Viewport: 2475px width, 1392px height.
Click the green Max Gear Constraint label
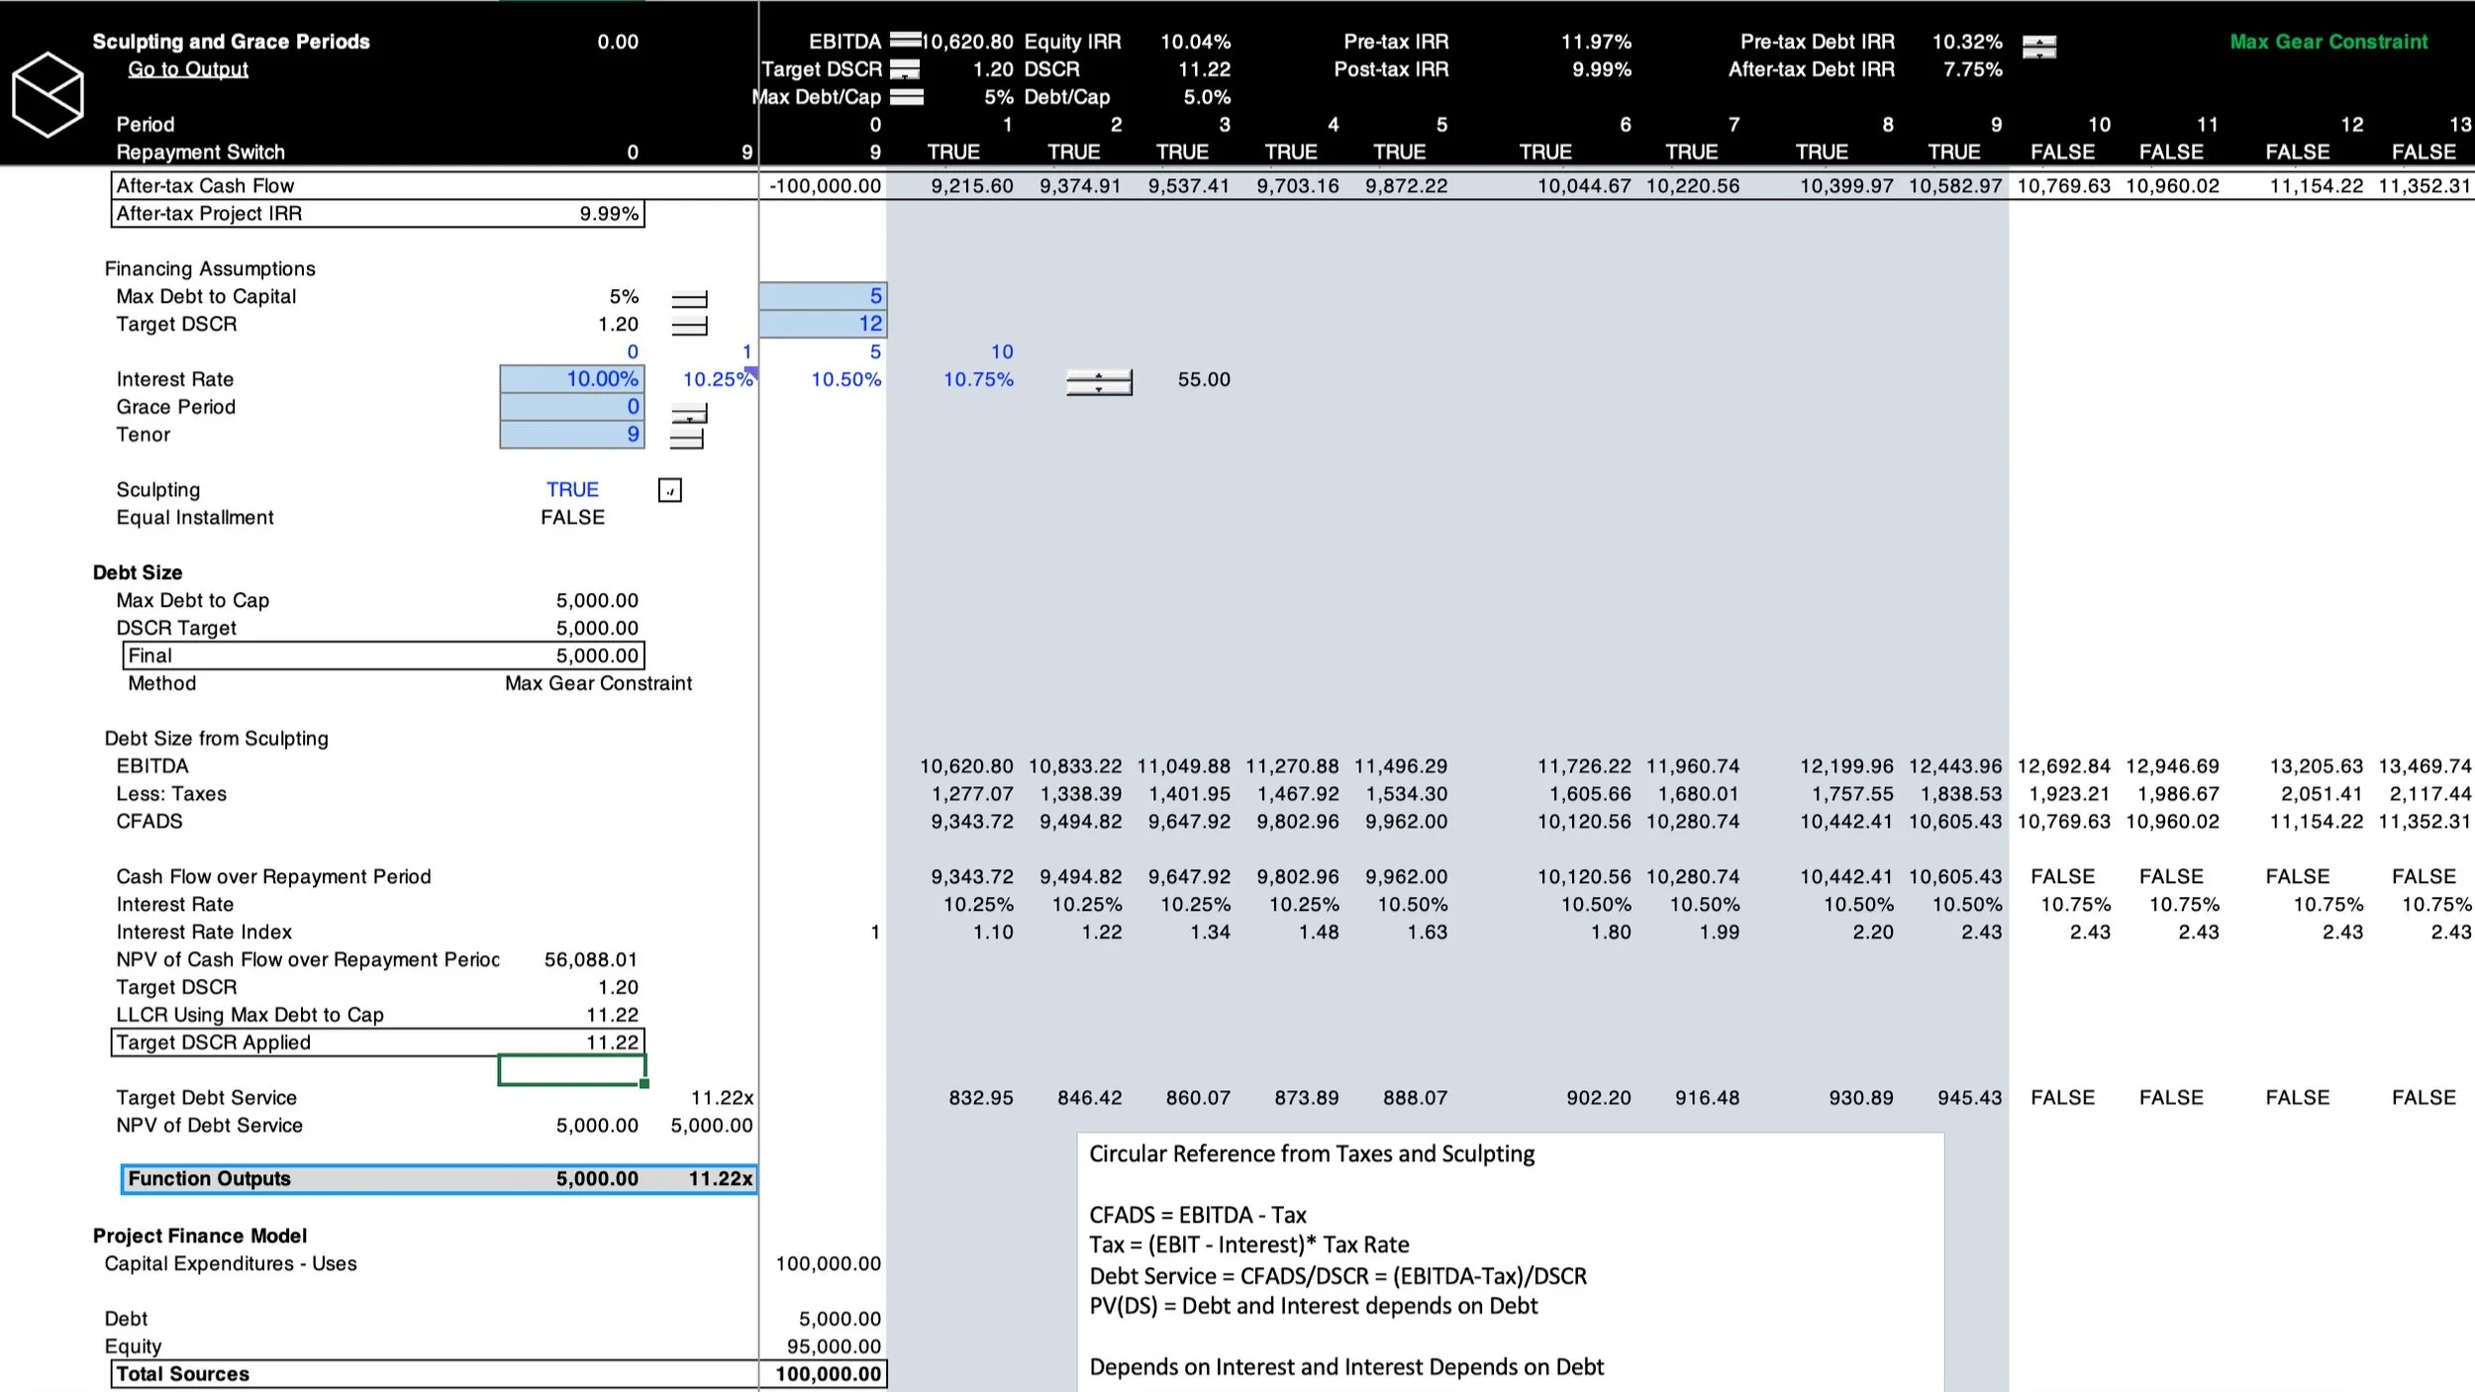pyautogui.click(x=2327, y=42)
